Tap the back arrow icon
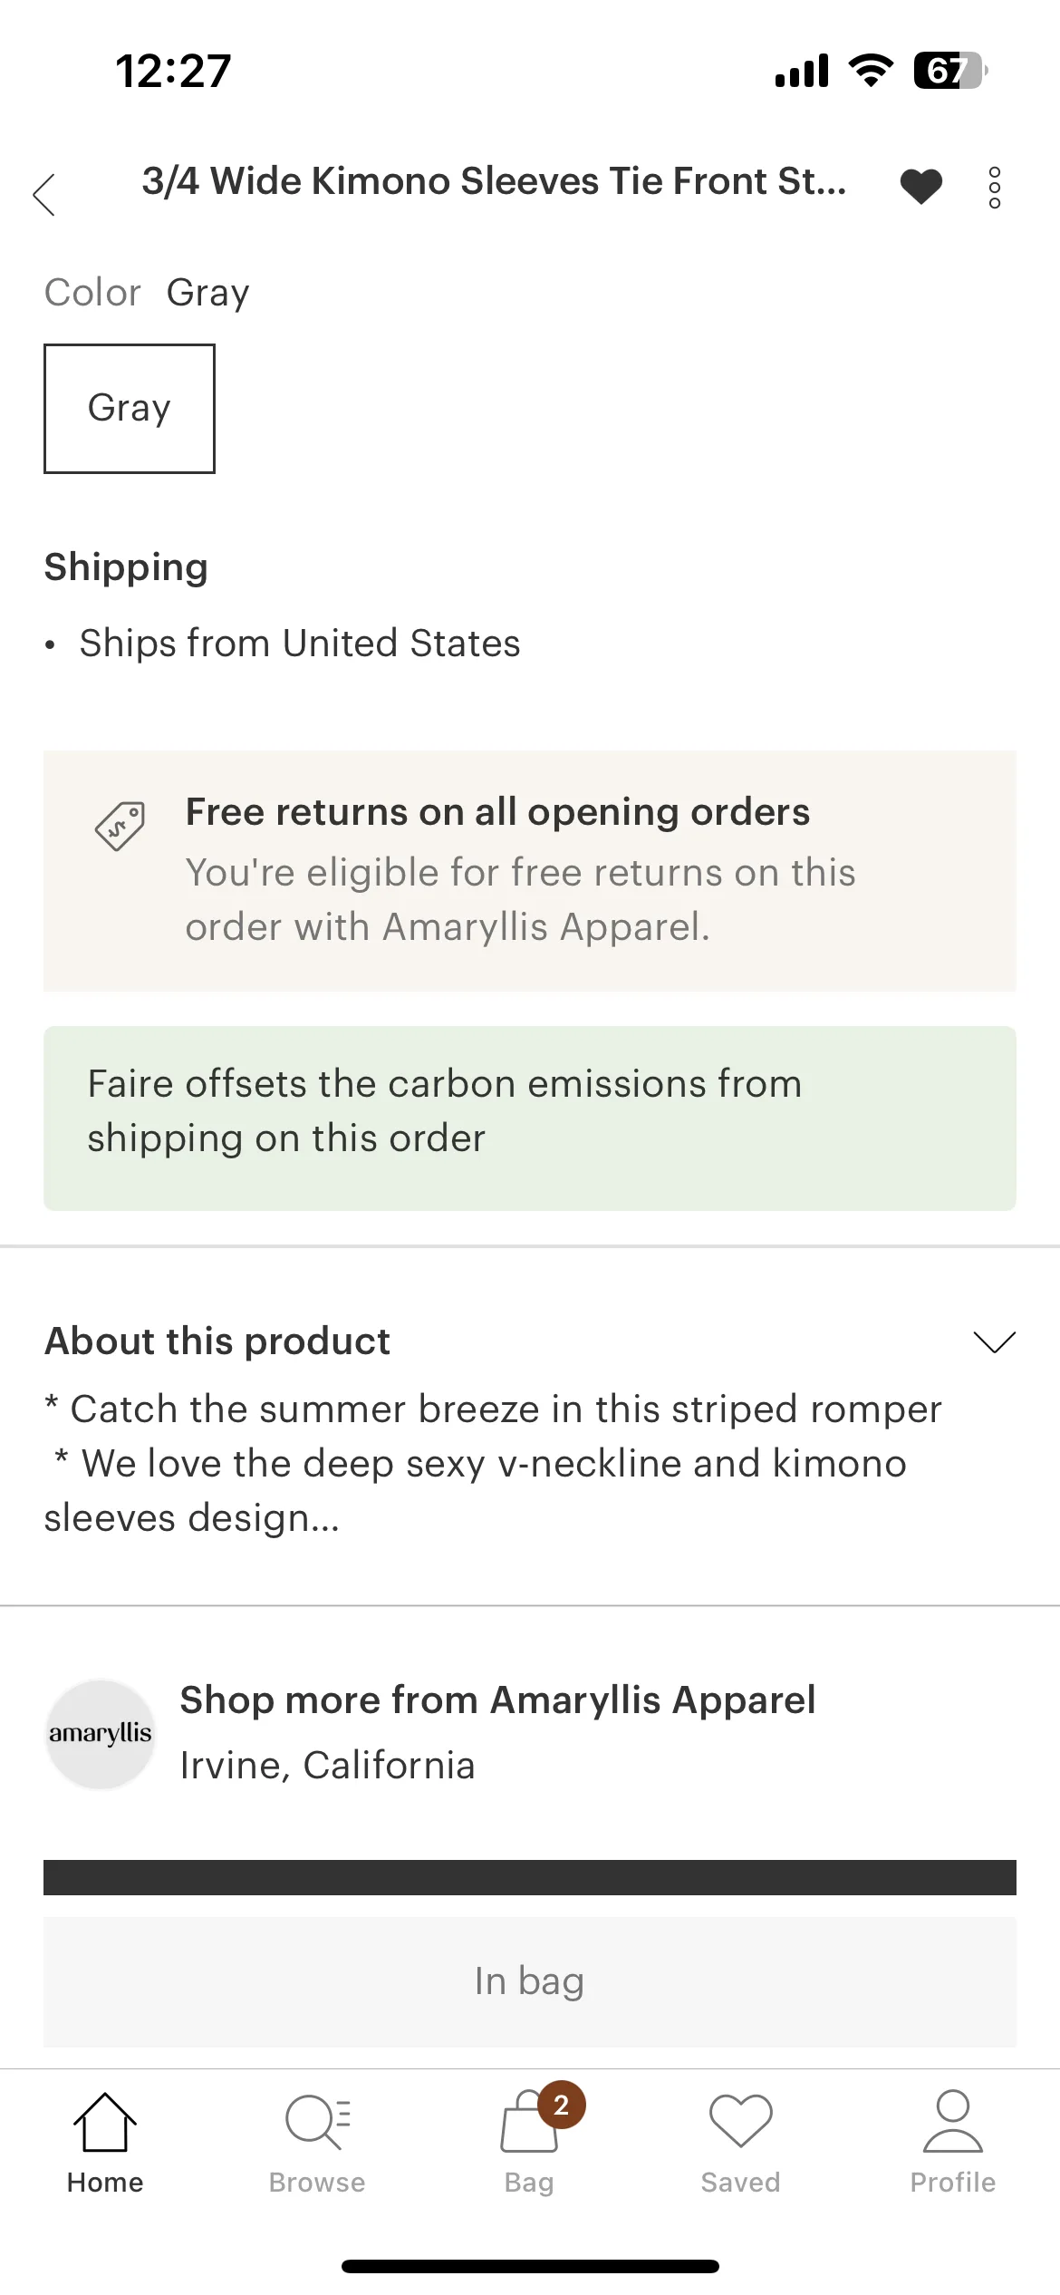1060x2295 pixels. 44,194
